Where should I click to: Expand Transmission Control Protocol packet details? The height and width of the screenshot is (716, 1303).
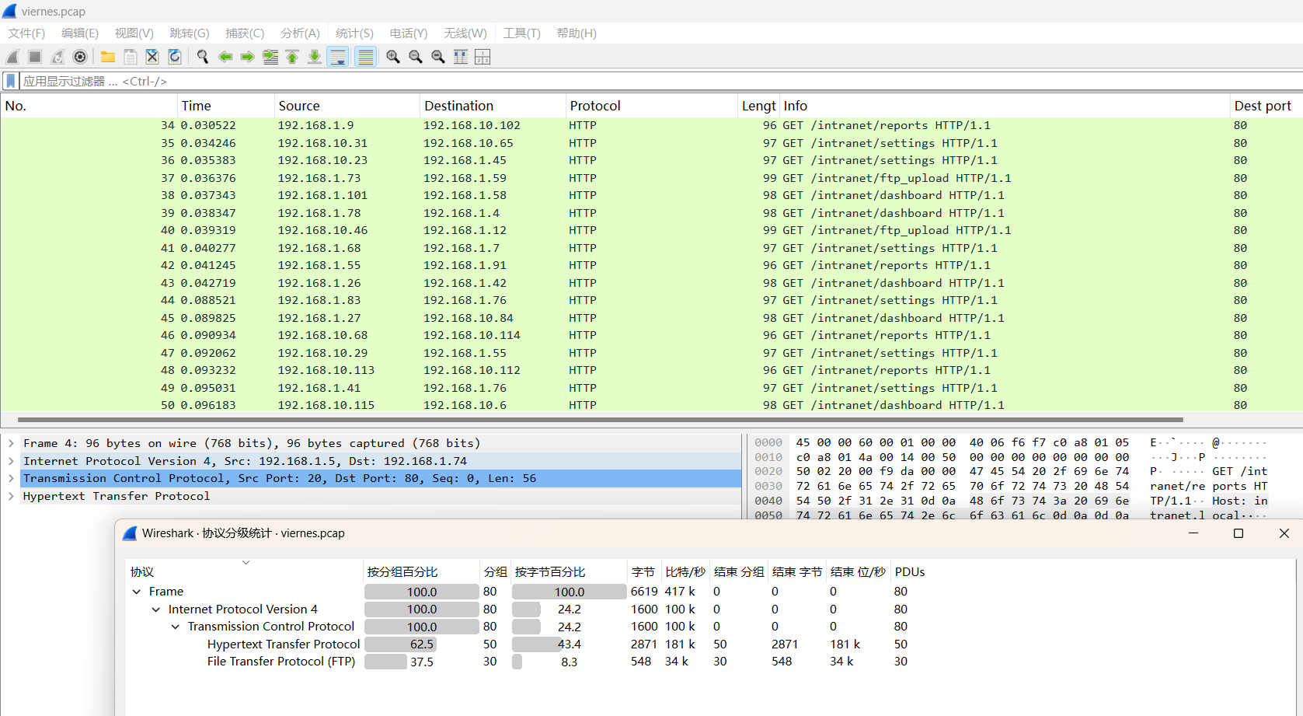[x=11, y=478]
